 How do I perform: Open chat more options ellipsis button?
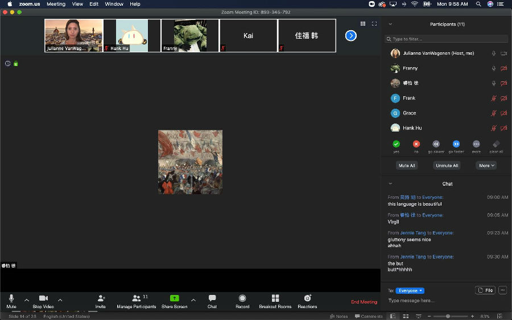pyautogui.click(x=502, y=290)
